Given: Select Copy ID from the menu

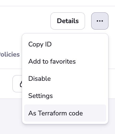Looking at the screenshot, I should click(65, 44).
